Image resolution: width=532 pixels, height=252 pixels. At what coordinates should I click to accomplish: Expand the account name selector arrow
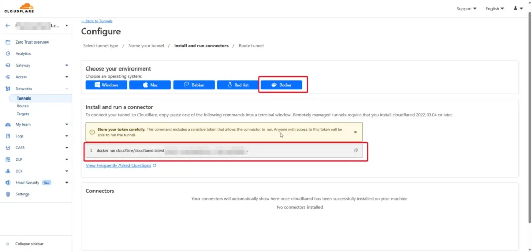pos(66,26)
